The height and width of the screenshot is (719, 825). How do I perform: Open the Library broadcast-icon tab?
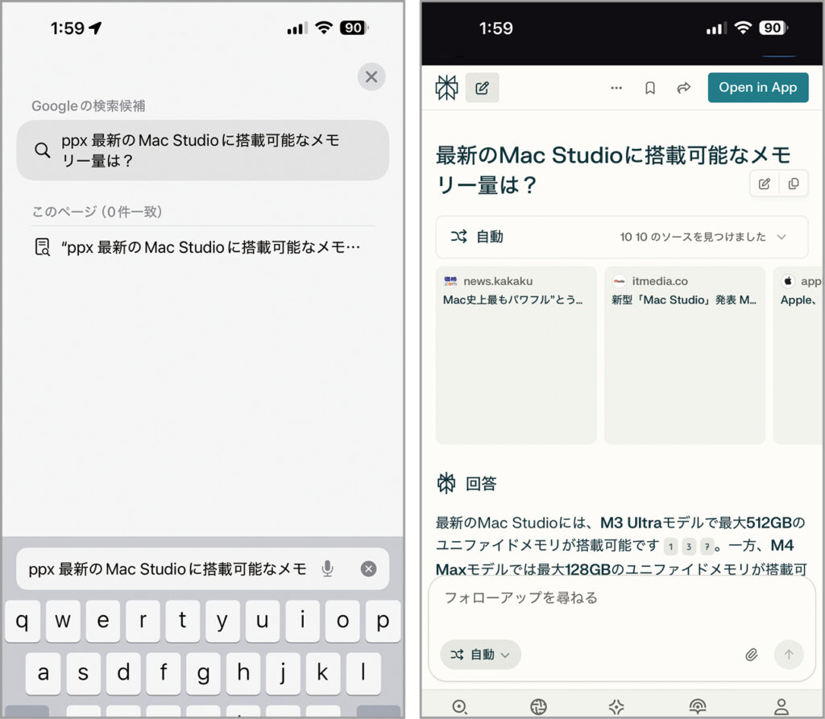click(698, 706)
